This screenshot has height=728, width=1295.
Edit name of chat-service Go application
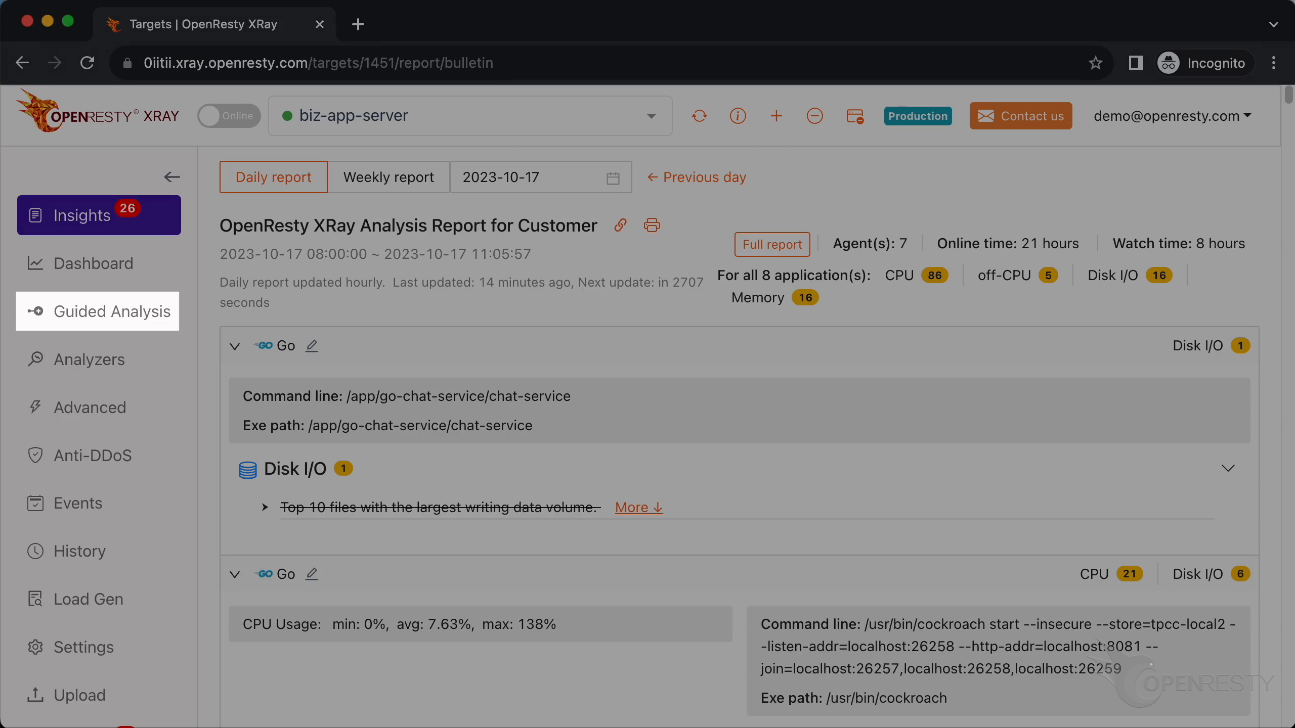tap(312, 346)
